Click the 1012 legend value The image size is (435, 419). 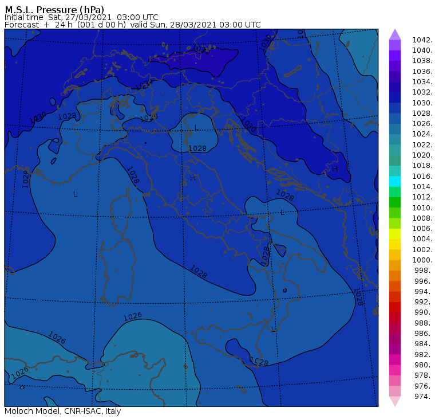(422, 197)
